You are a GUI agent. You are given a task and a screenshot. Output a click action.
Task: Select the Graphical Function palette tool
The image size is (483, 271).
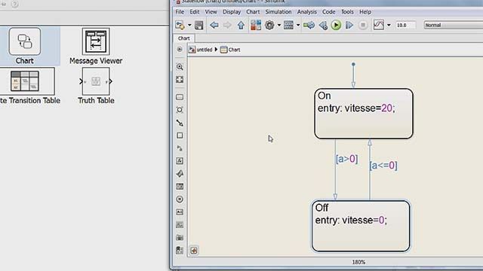point(180,160)
